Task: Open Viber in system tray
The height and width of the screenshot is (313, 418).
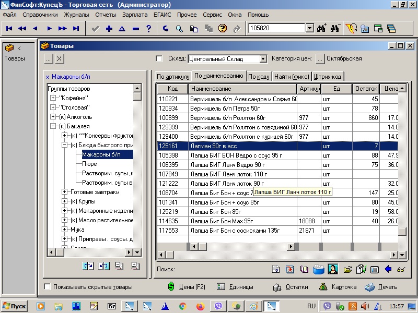Action: (327, 306)
